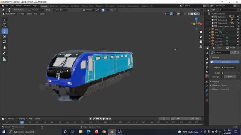Uncheck the Collection exclude checkbox
Screen dimensions: 241x135
point(212,16)
